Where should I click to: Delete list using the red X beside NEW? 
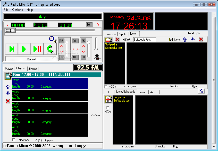tap(117, 40)
